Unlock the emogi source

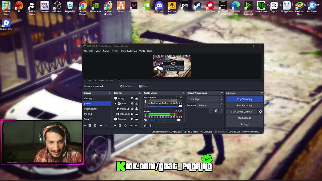pyautogui.click(x=136, y=98)
